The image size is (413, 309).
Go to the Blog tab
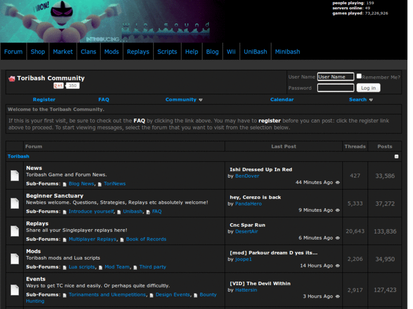(x=212, y=51)
